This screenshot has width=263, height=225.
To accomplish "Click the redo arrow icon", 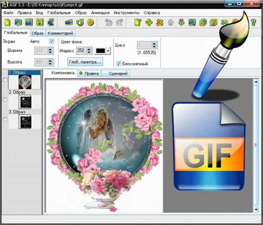I will [119, 22].
